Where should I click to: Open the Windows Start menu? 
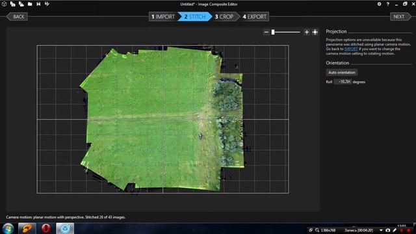click(8, 228)
